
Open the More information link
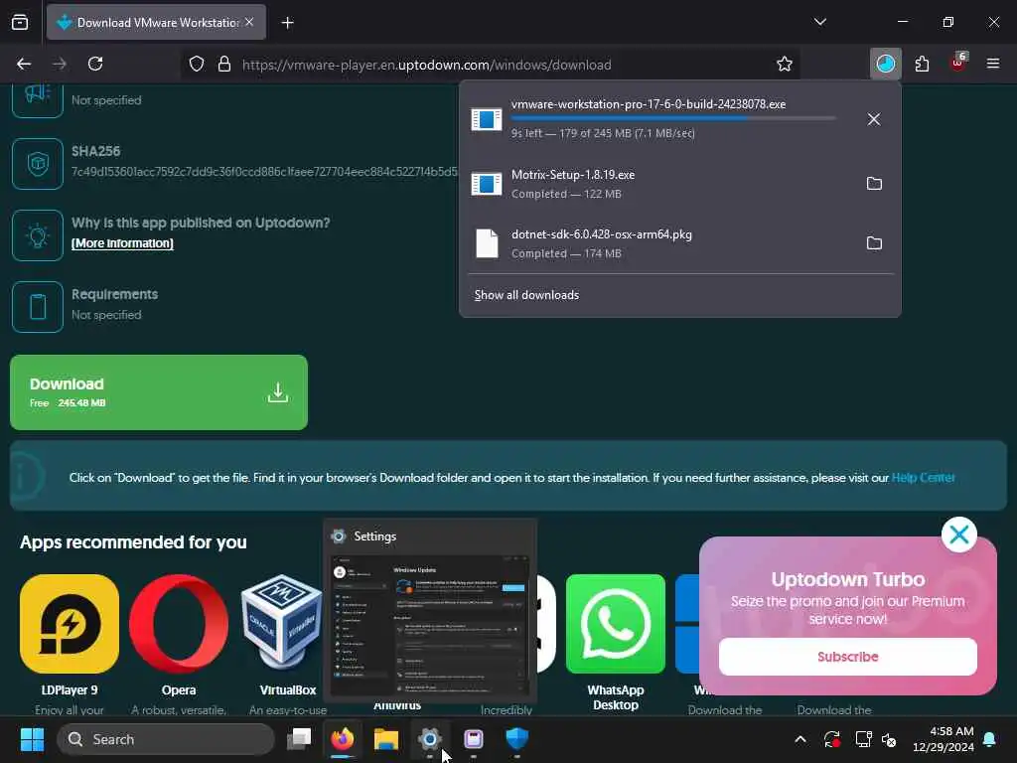point(122,243)
